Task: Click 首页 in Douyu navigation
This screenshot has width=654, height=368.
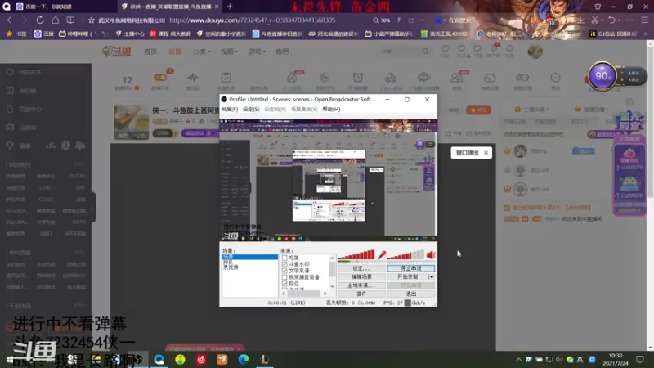Action: click(150, 52)
